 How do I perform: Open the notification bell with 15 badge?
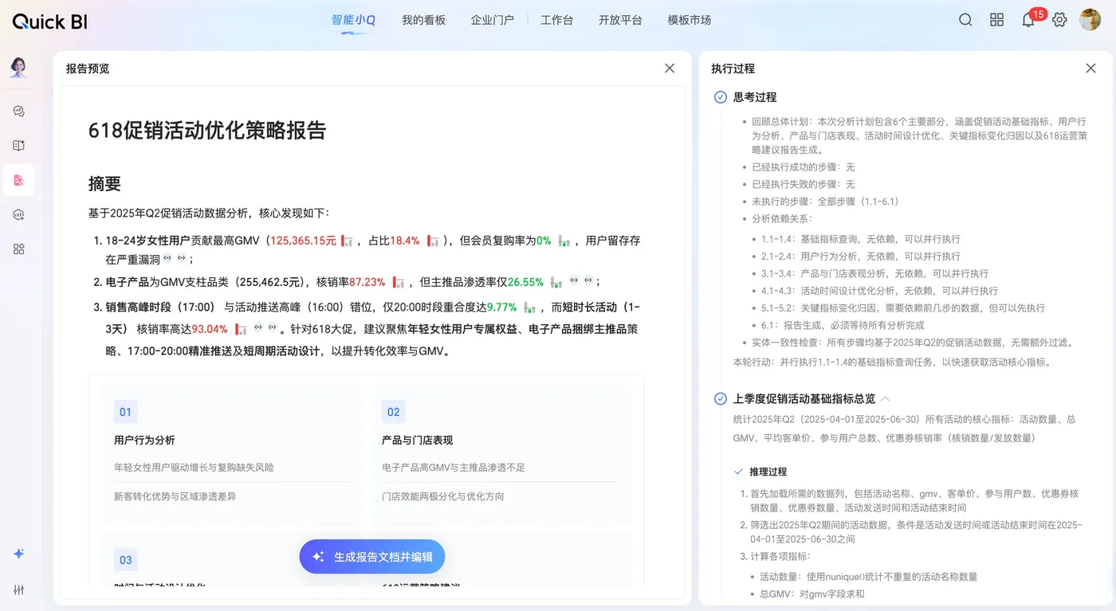[x=1028, y=20]
